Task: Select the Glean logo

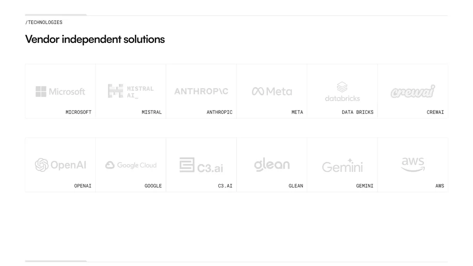Action: [272, 165]
